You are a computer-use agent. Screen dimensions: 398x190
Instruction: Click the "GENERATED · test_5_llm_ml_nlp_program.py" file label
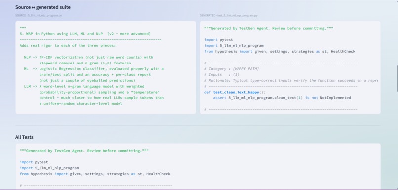tap(229, 15)
